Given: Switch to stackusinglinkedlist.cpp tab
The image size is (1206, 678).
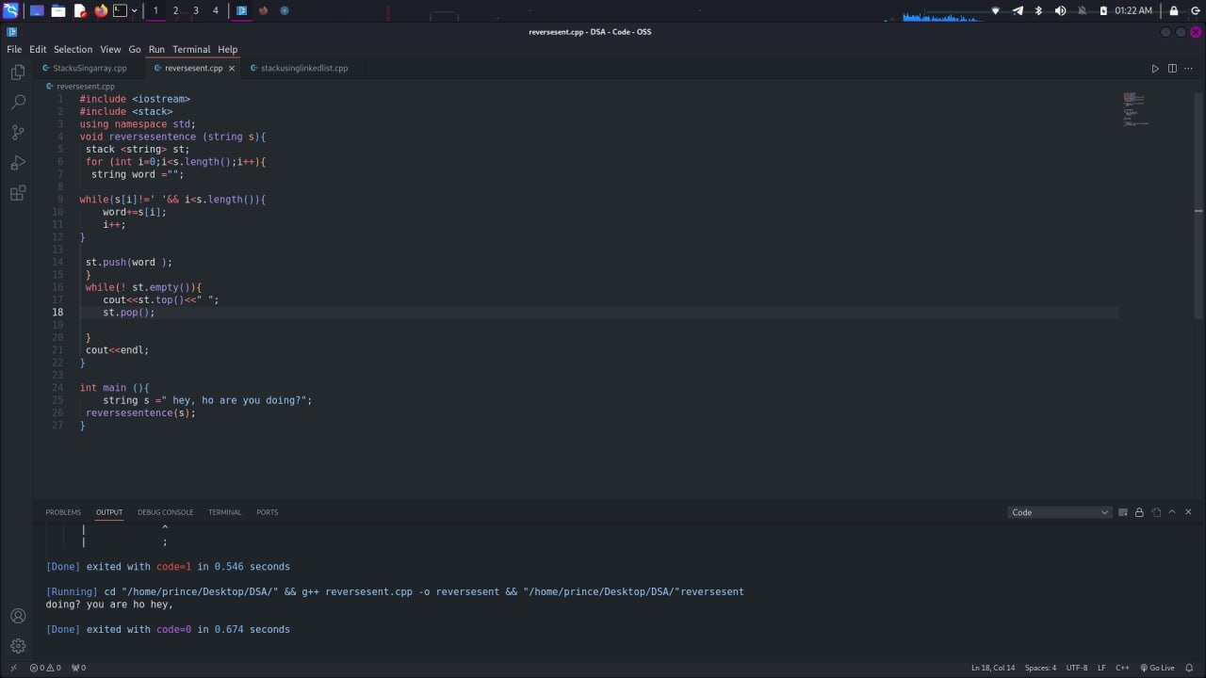Looking at the screenshot, I should coord(303,68).
